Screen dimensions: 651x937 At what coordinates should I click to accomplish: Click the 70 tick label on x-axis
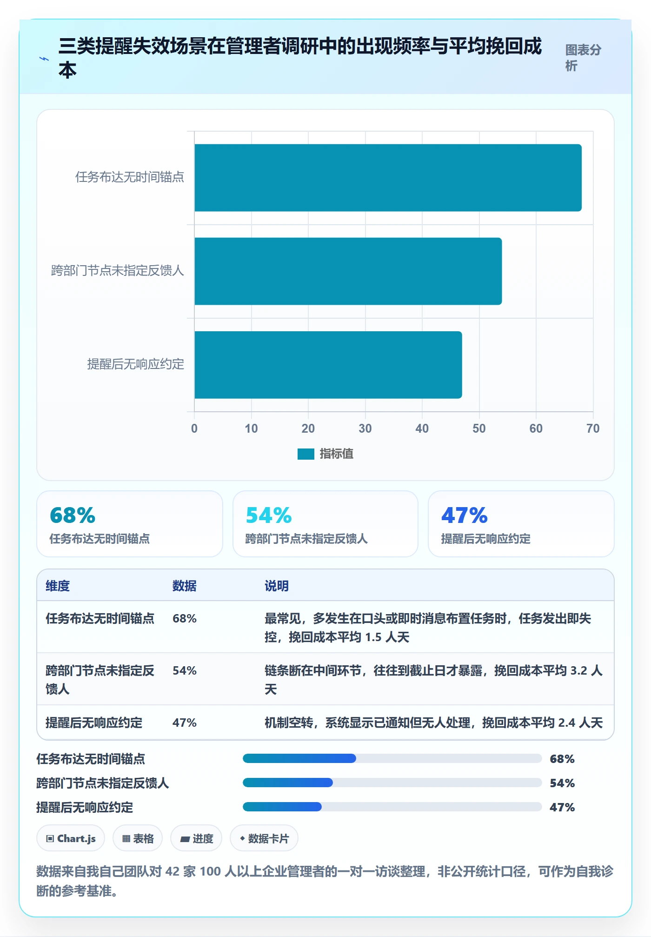click(x=593, y=428)
